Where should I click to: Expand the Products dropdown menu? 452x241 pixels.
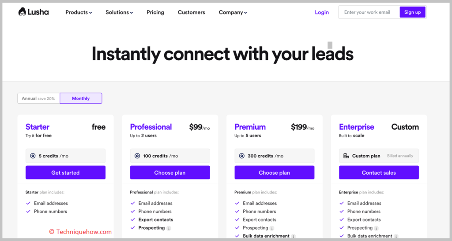click(79, 12)
